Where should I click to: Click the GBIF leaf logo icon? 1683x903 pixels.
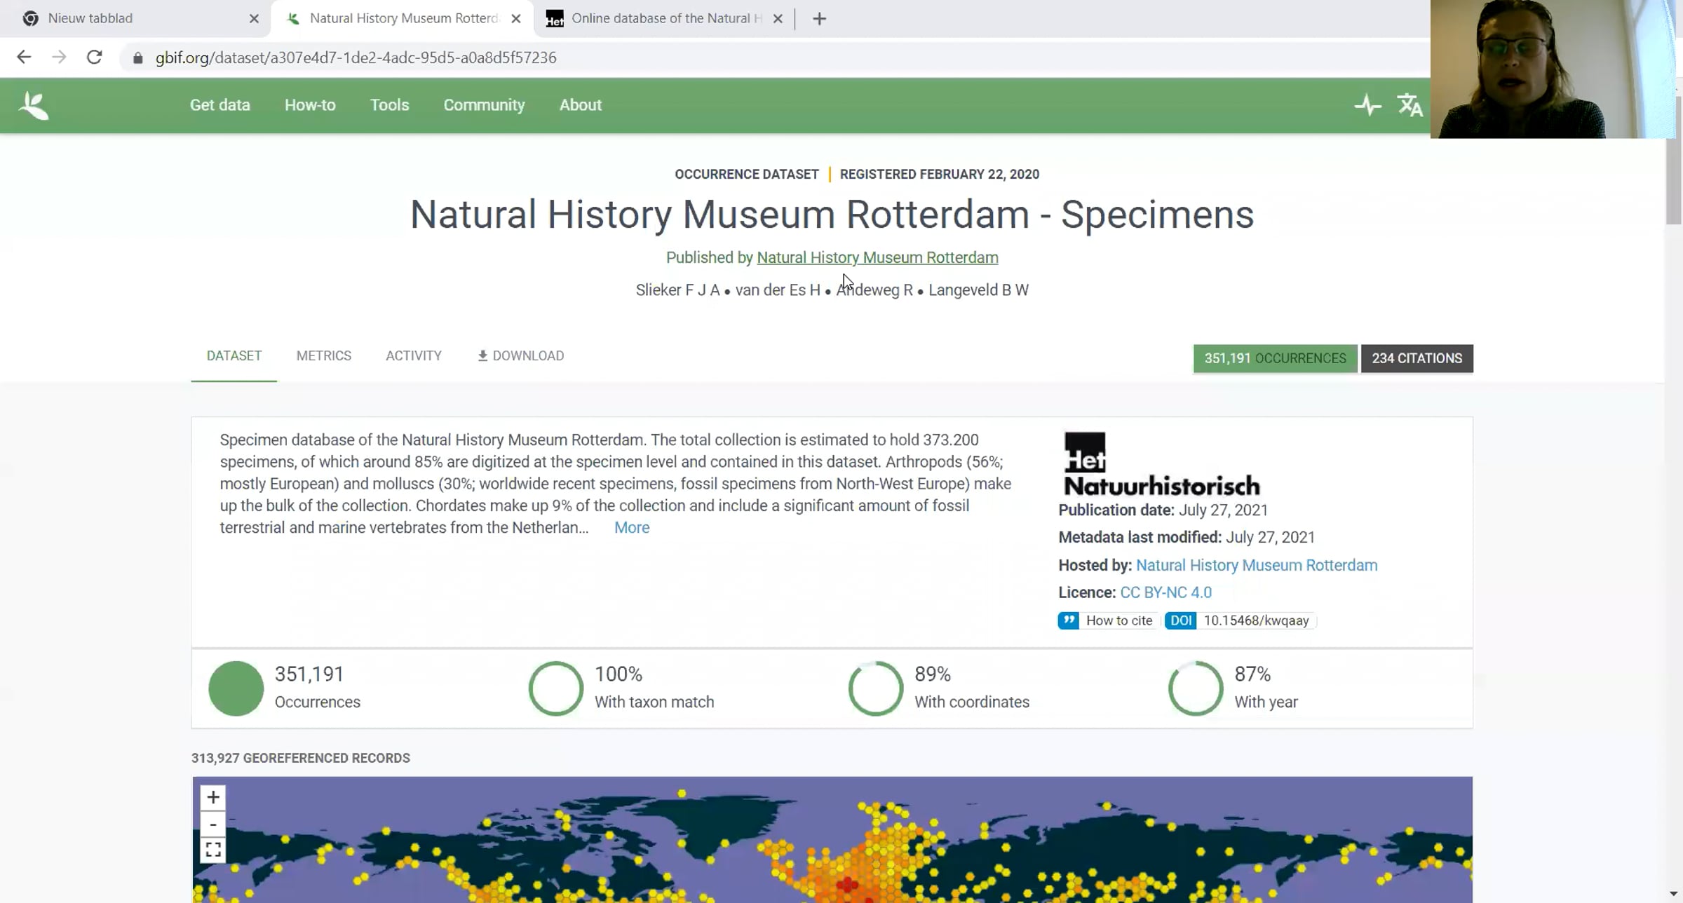[34, 106]
